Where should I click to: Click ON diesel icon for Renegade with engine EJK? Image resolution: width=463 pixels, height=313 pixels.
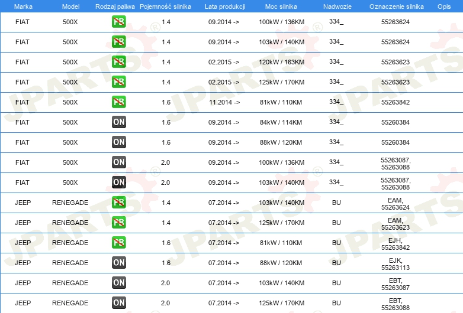tap(118, 262)
